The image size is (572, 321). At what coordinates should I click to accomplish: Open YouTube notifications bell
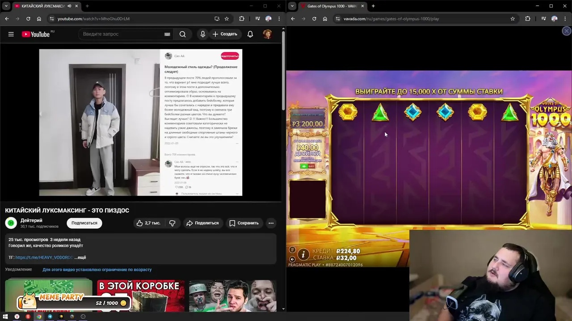(x=250, y=34)
